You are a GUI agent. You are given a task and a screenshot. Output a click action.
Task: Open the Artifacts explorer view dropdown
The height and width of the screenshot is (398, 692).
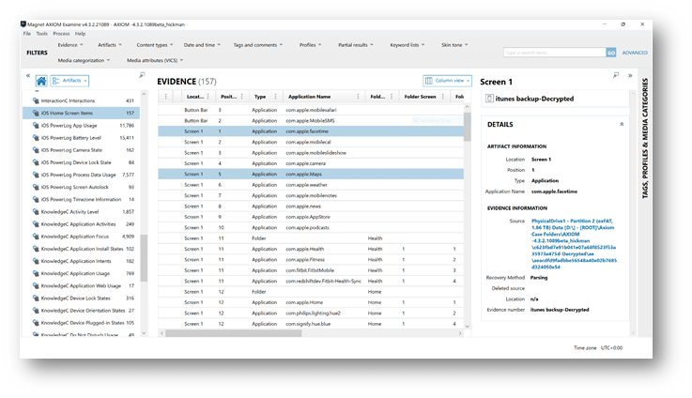point(69,81)
